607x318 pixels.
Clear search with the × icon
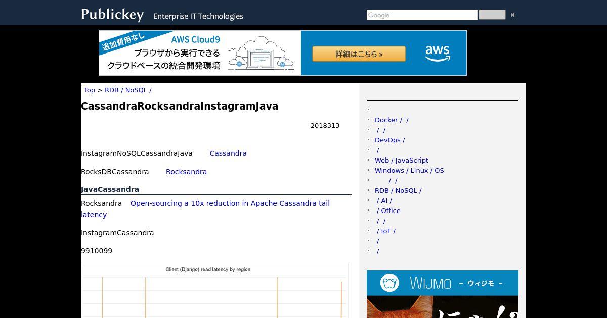point(512,15)
